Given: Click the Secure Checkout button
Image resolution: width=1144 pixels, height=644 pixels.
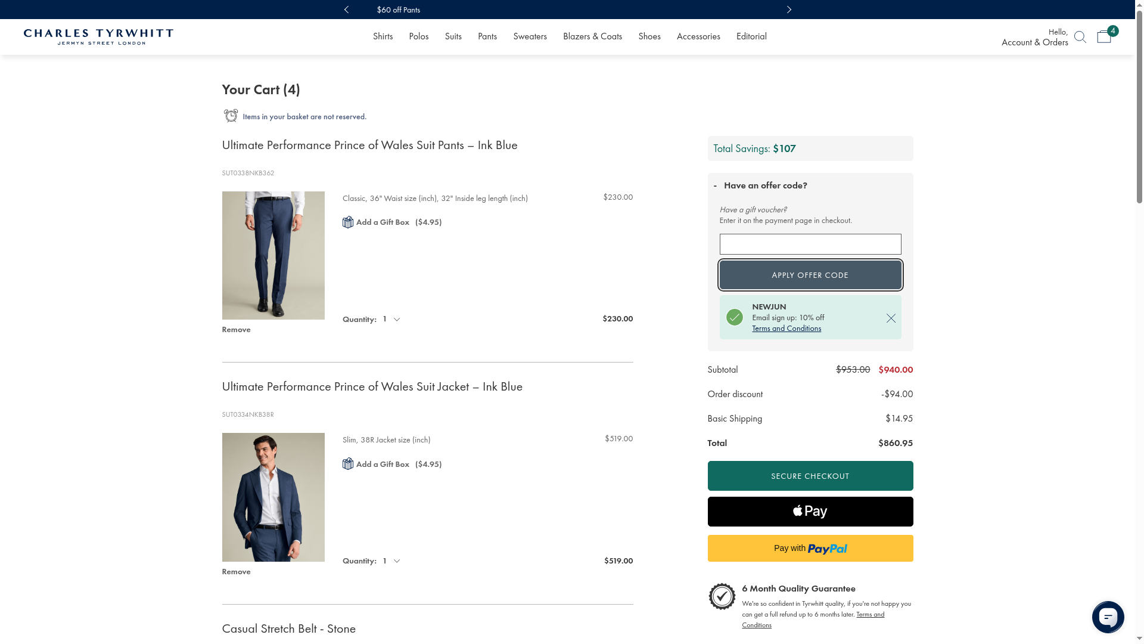Looking at the screenshot, I should [x=810, y=476].
